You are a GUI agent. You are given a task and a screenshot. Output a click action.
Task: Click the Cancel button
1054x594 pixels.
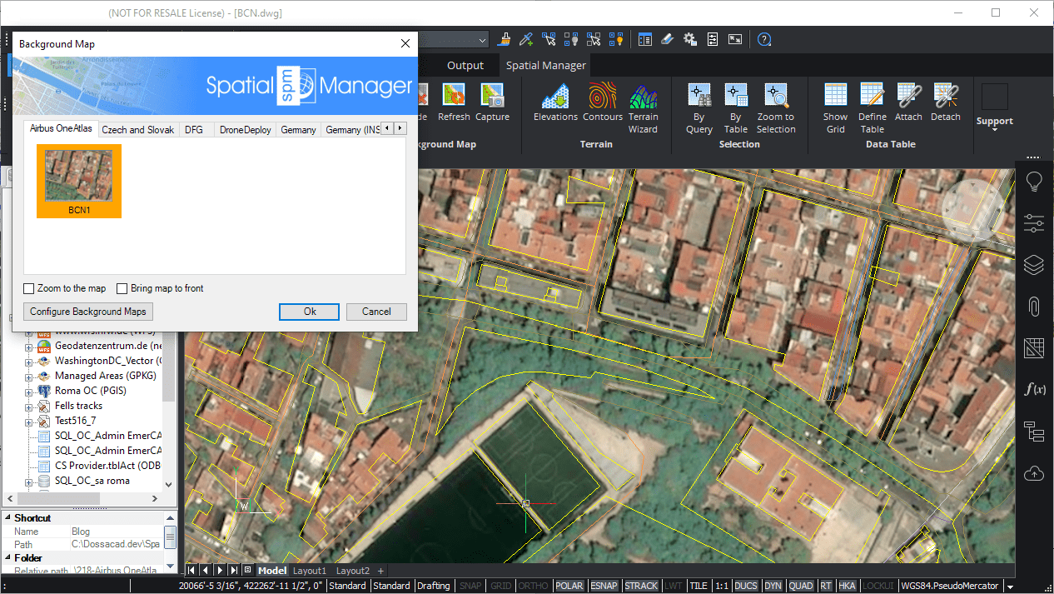coord(376,312)
